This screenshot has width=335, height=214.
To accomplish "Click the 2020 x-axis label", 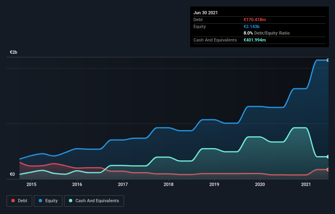I will [260, 184].
